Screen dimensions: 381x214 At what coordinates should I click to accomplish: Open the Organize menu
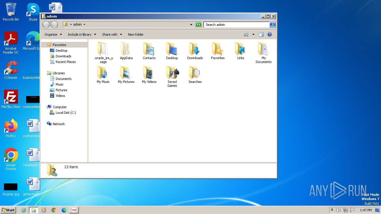click(53, 34)
